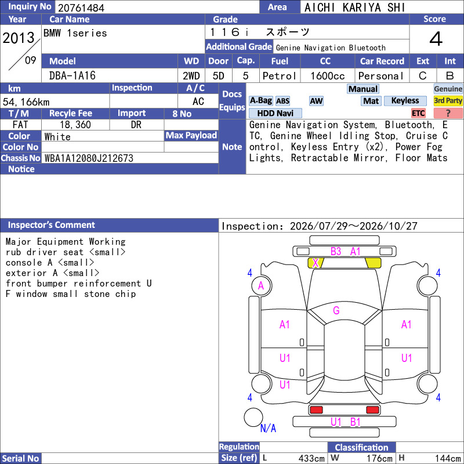Select the rub driver seat comment
The width and height of the screenshot is (464, 464).
[x=66, y=252]
